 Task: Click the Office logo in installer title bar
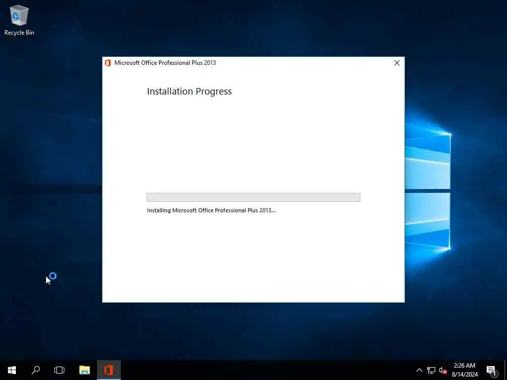pos(108,63)
